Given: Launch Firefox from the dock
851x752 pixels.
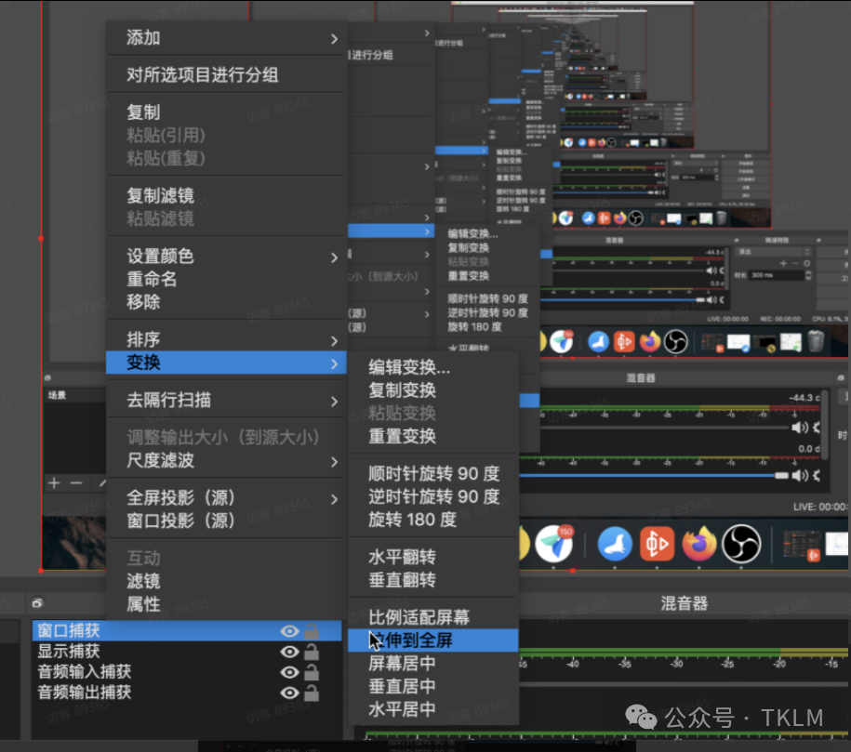Looking at the screenshot, I should tap(698, 545).
